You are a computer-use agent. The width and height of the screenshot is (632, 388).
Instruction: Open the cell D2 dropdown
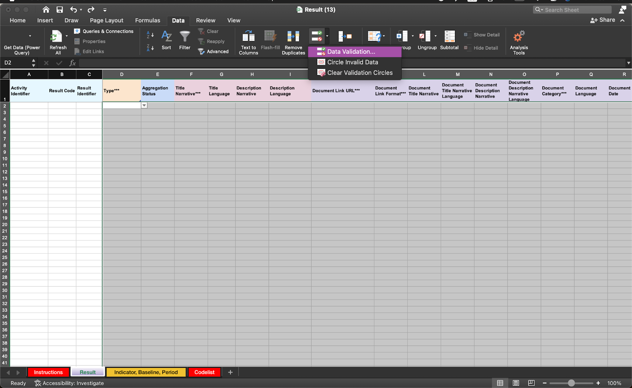coord(144,105)
